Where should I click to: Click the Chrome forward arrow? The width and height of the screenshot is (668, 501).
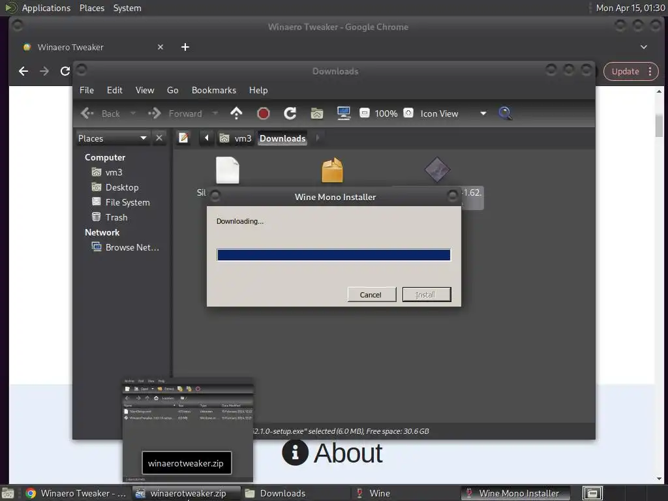coord(44,71)
